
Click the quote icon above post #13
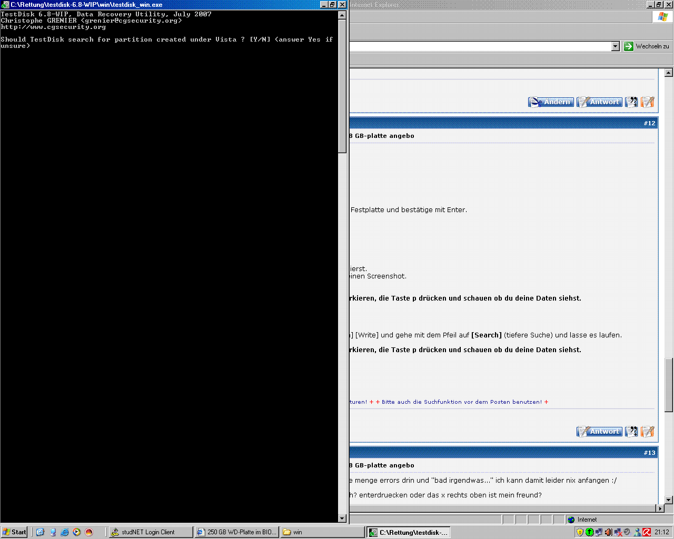click(x=631, y=431)
